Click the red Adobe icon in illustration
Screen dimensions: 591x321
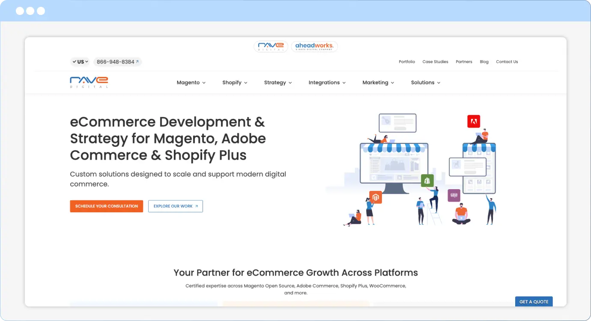[x=474, y=122]
